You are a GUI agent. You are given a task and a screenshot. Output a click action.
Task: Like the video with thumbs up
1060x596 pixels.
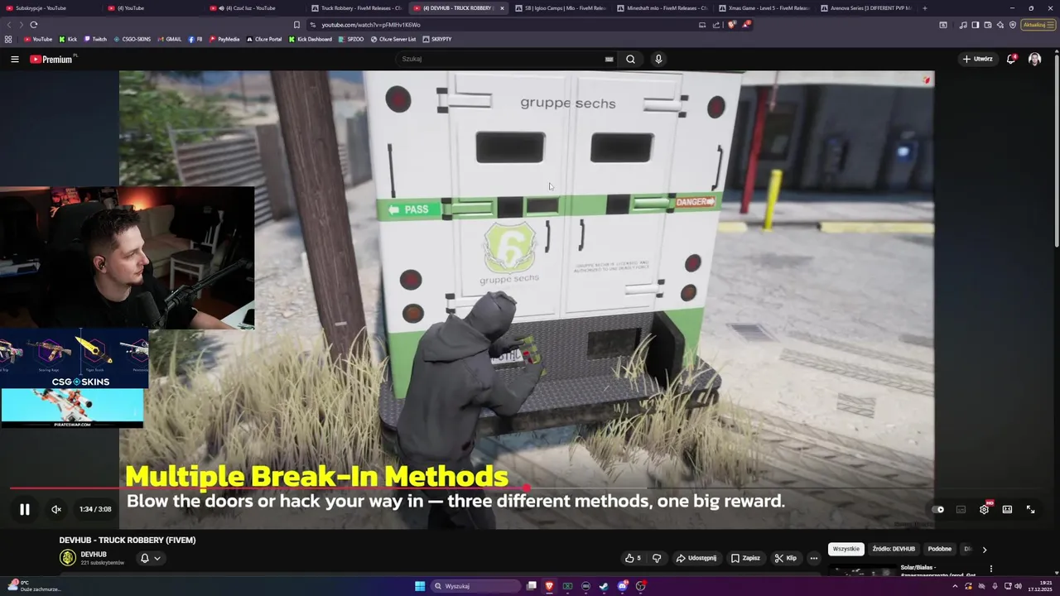pos(634,558)
